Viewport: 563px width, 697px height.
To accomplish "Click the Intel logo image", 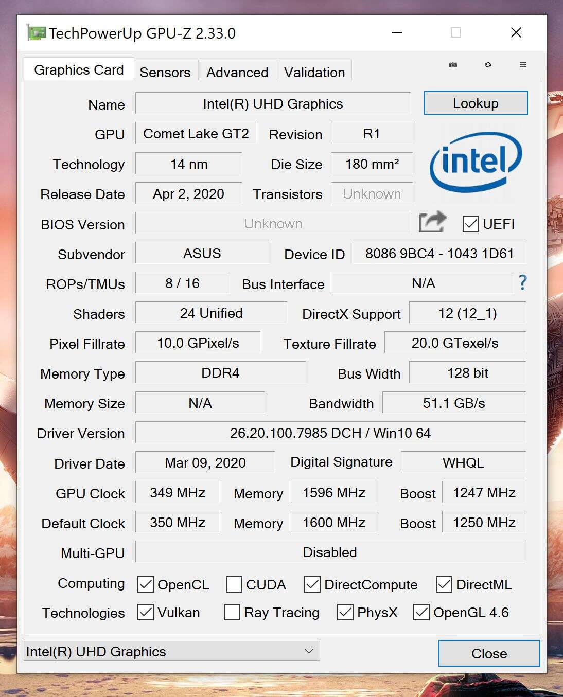I will click(476, 162).
